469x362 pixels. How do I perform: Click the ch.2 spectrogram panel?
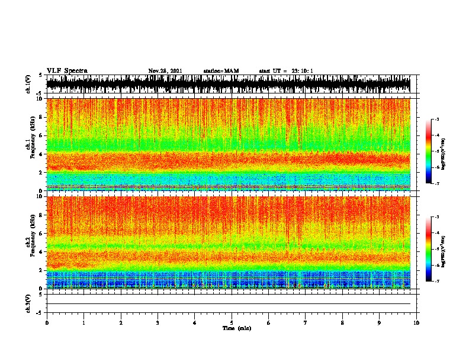point(228,243)
